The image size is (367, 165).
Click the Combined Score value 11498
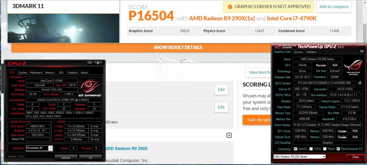click(334, 31)
